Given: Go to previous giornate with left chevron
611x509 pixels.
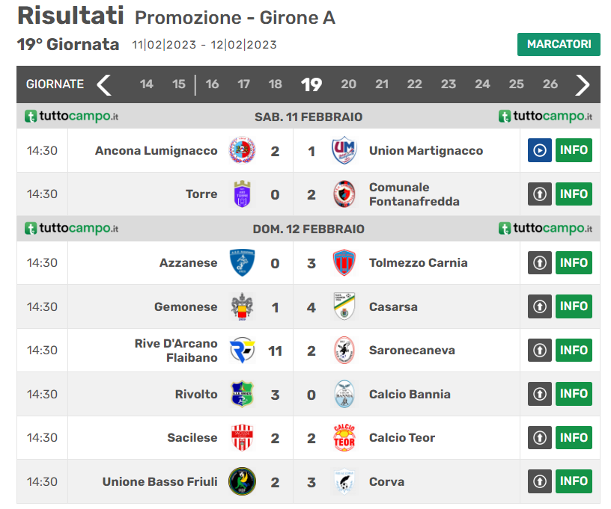Looking at the screenshot, I should pos(104,84).
